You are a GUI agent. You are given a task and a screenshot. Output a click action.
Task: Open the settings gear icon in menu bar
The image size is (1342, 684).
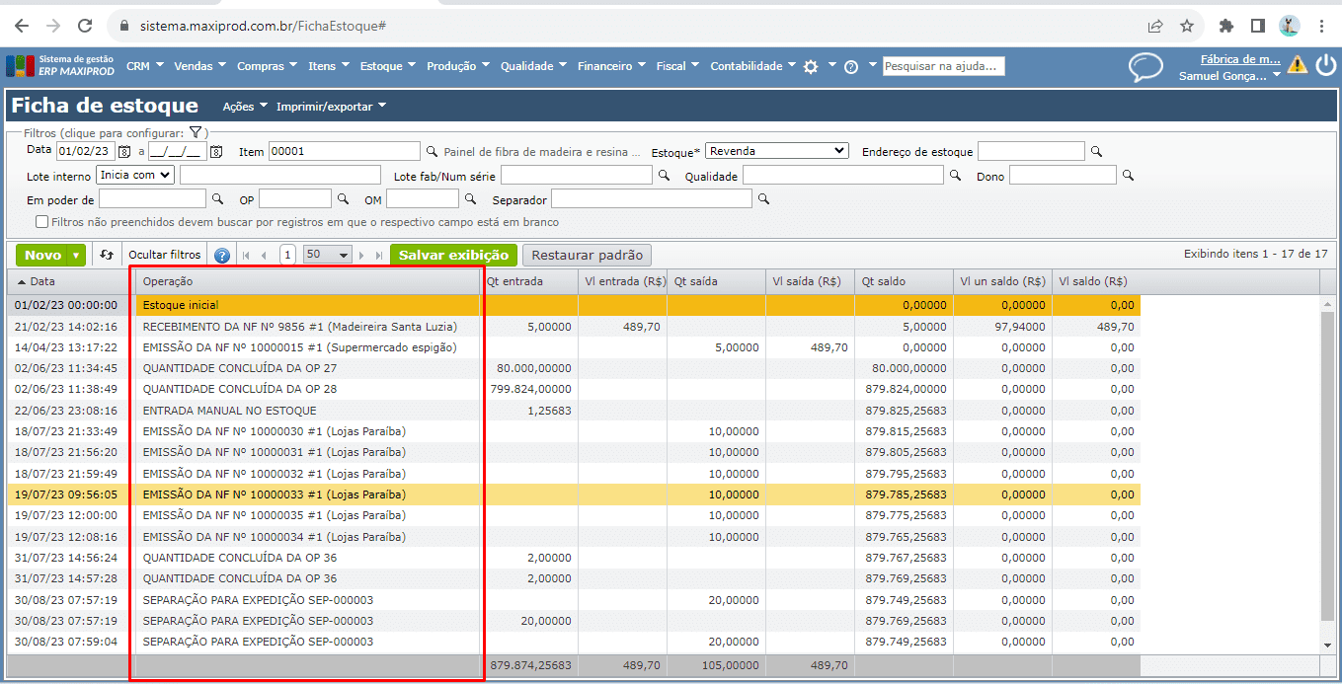point(811,67)
